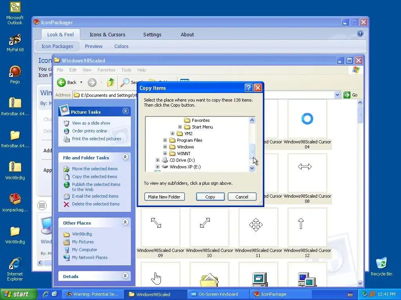Open the IconPackager help question-mark icon
Screen dimensions: 401x300
(x=360, y=34)
